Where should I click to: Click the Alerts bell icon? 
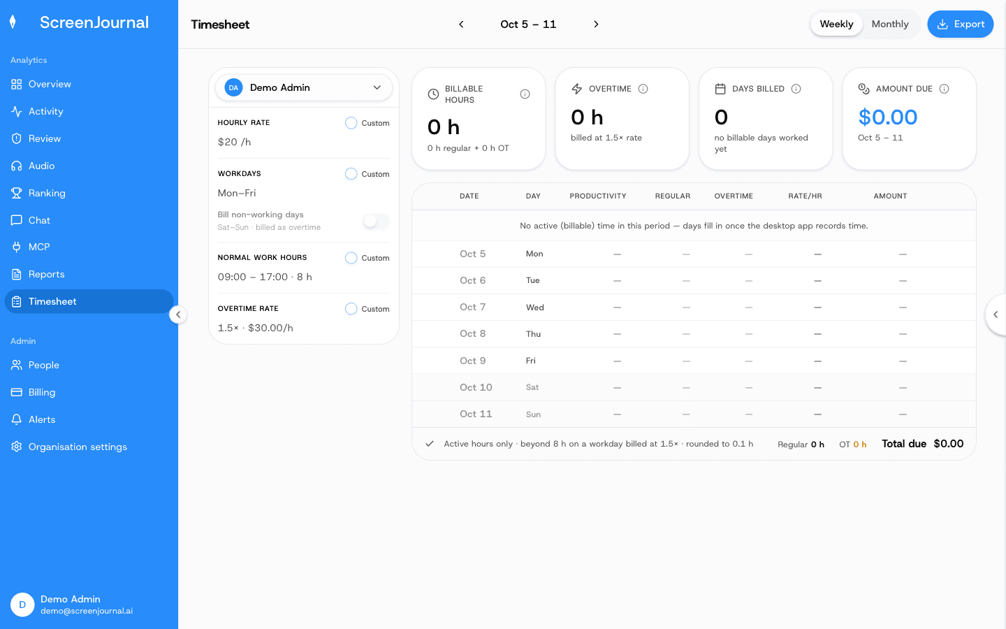(17, 419)
